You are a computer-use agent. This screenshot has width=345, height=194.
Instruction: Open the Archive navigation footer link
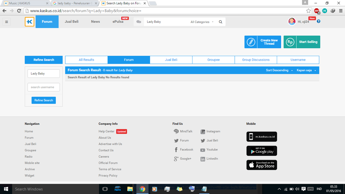30,169
